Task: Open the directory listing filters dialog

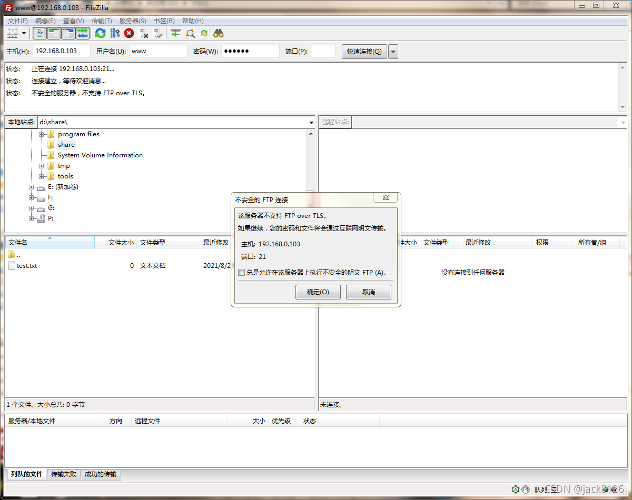Action: (x=176, y=33)
